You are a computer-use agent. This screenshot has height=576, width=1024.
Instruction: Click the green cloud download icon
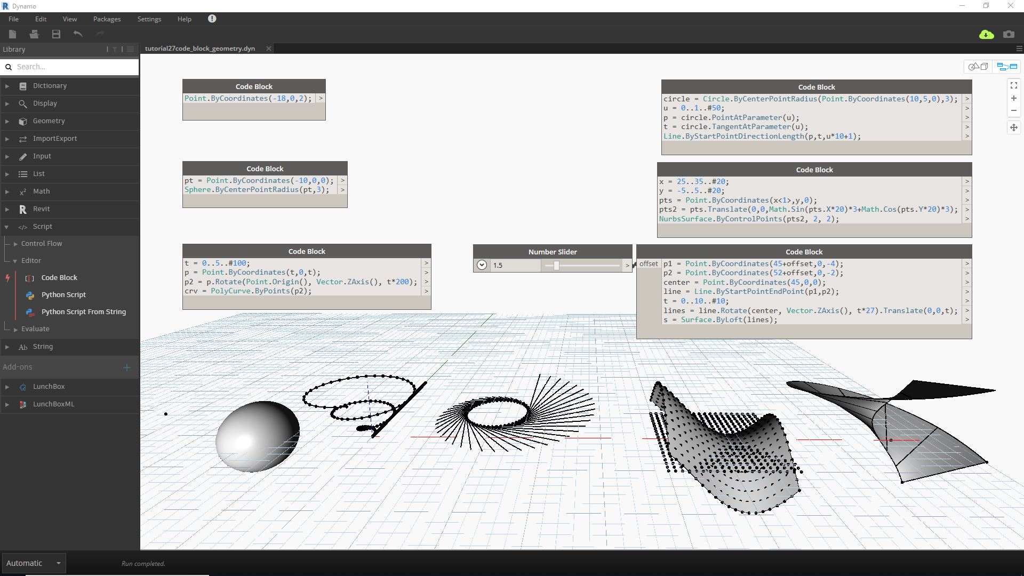[986, 34]
